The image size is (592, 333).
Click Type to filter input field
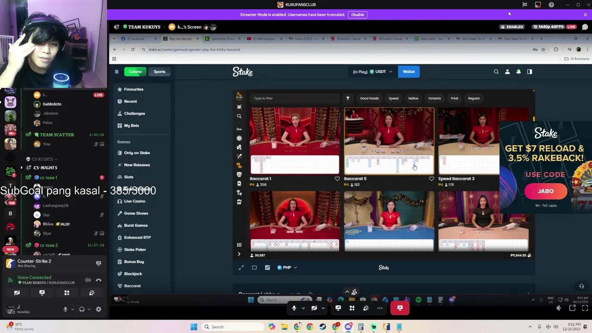[x=295, y=98]
